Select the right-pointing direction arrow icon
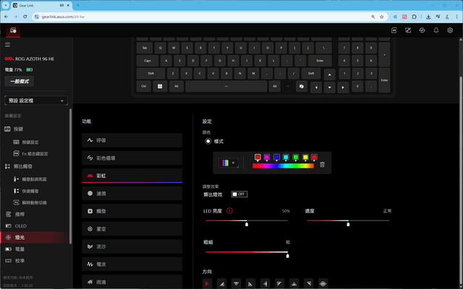 (207, 284)
